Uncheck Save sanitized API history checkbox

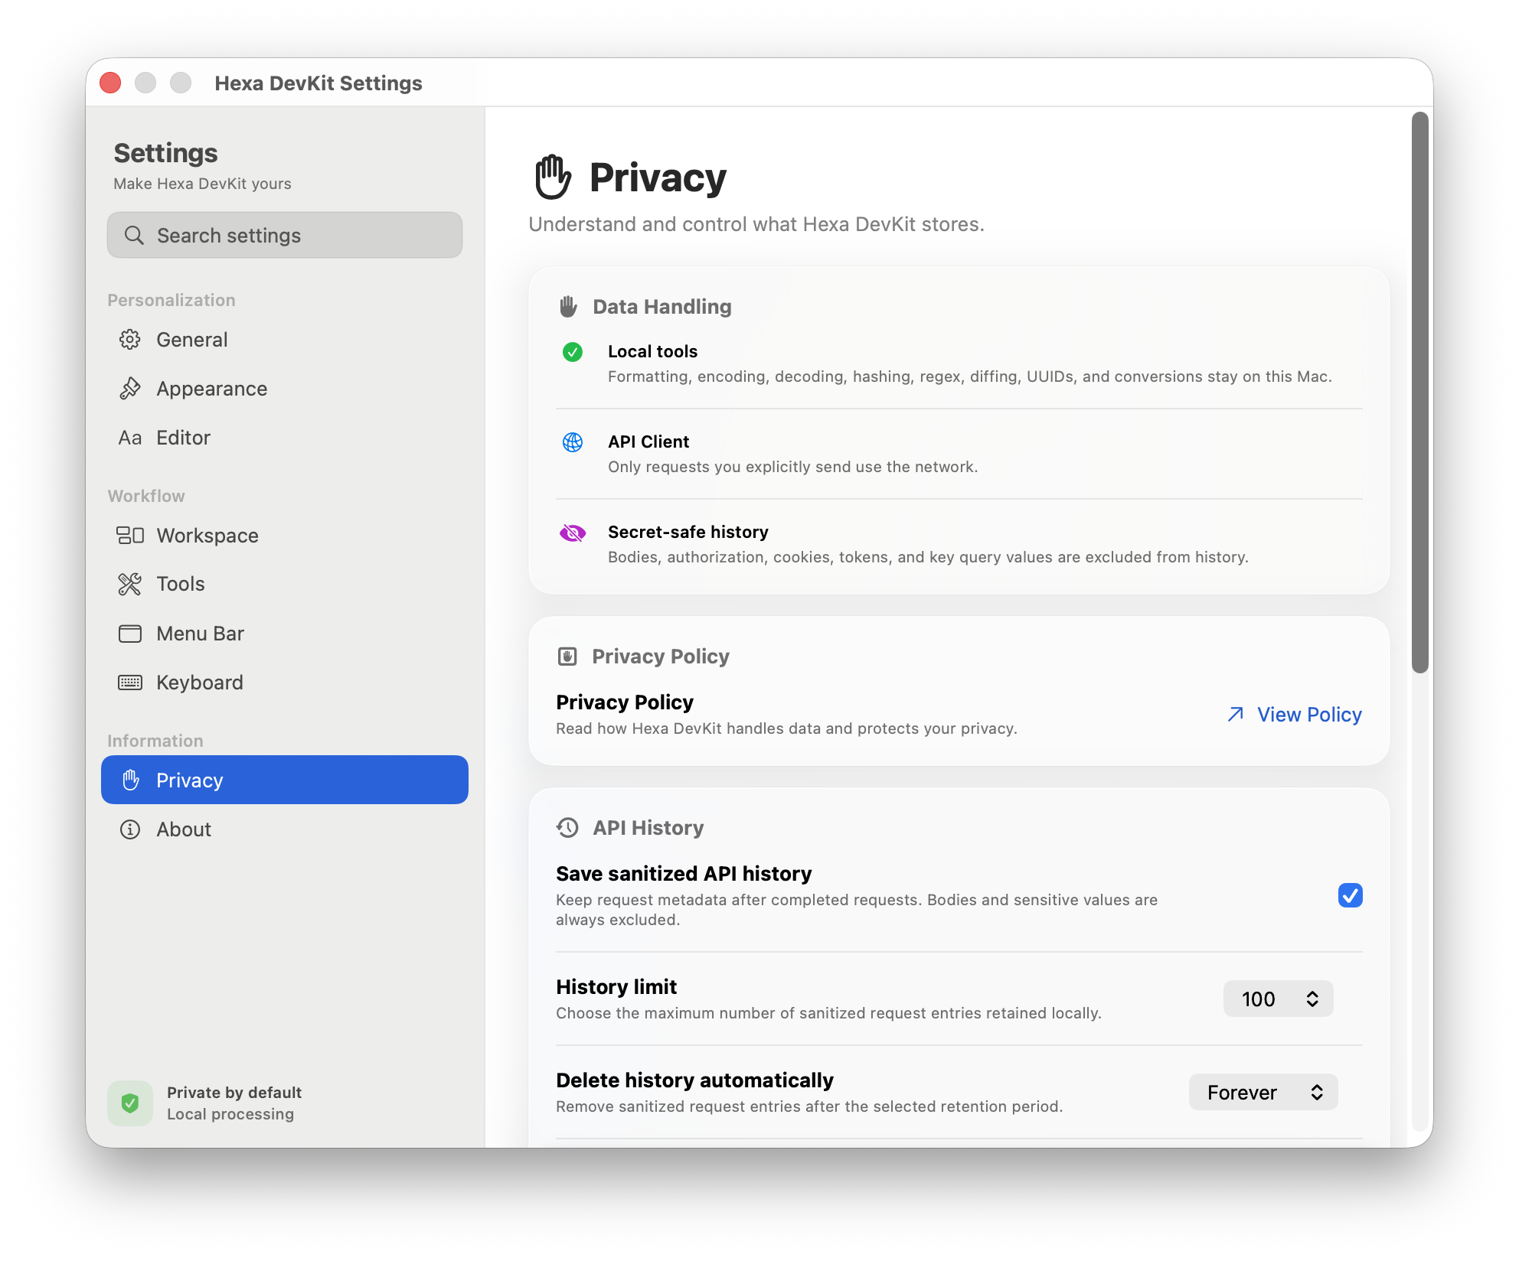[1351, 895]
